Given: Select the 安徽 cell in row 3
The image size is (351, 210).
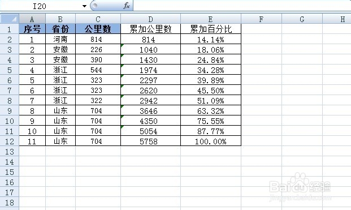Looking at the screenshot, I should 60,50.
